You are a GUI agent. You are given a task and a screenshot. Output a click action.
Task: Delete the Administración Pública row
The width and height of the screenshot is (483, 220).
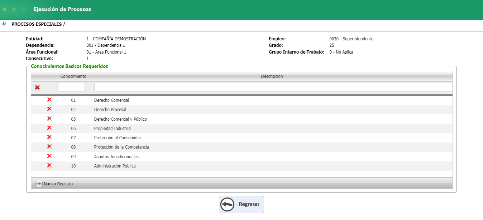point(49,165)
